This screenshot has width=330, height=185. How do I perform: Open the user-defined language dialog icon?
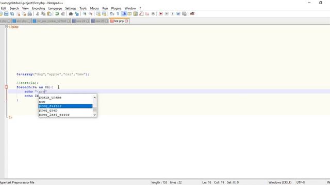pyautogui.click(x=129, y=14)
